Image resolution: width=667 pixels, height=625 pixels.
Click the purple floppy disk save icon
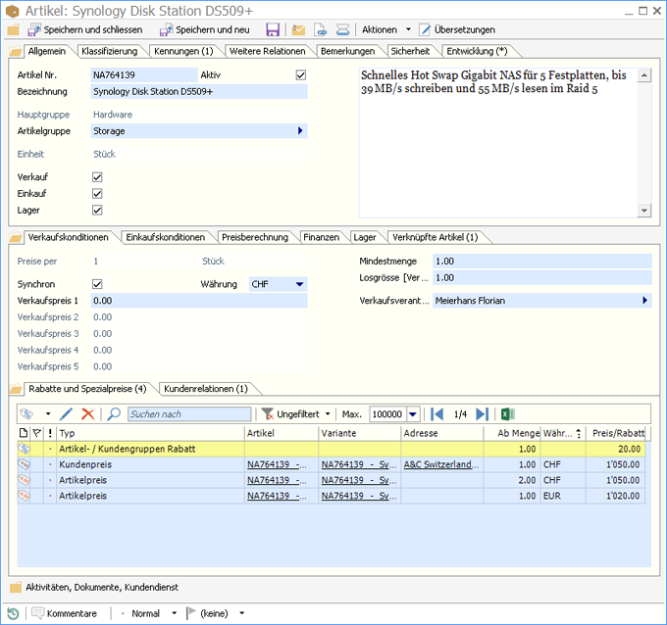273,29
